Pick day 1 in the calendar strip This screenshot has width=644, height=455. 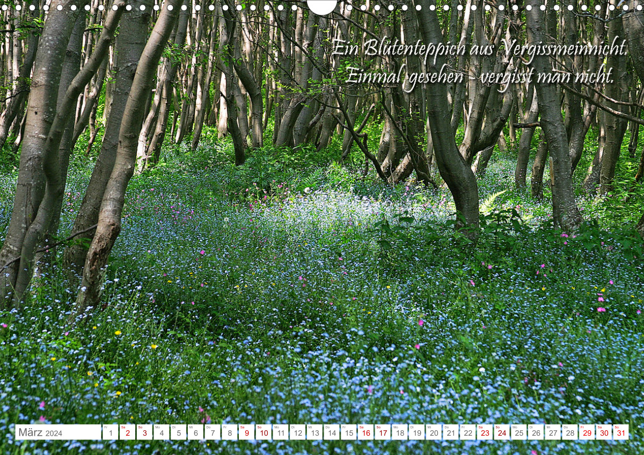click(110, 432)
